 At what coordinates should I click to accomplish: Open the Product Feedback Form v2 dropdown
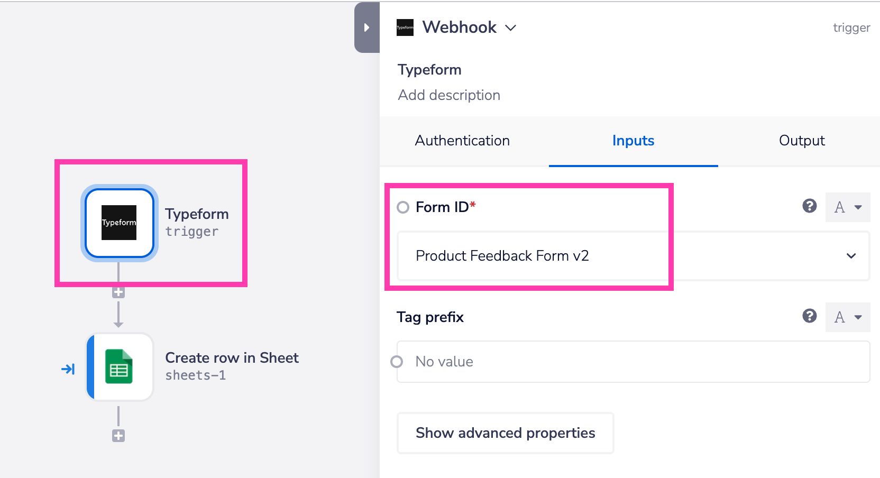point(851,256)
